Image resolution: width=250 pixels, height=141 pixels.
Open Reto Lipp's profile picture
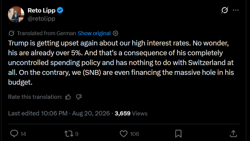pos(16,14)
